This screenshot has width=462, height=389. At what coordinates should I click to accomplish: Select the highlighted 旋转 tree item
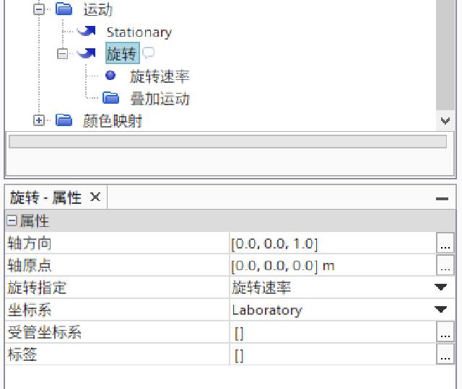(x=122, y=53)
